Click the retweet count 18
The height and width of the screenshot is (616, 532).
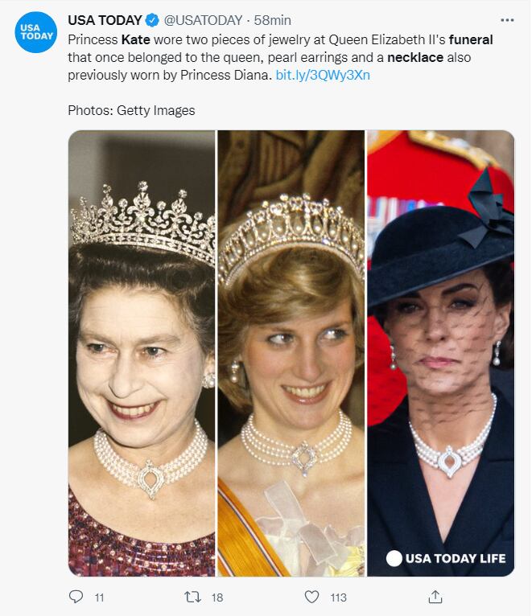217,598
